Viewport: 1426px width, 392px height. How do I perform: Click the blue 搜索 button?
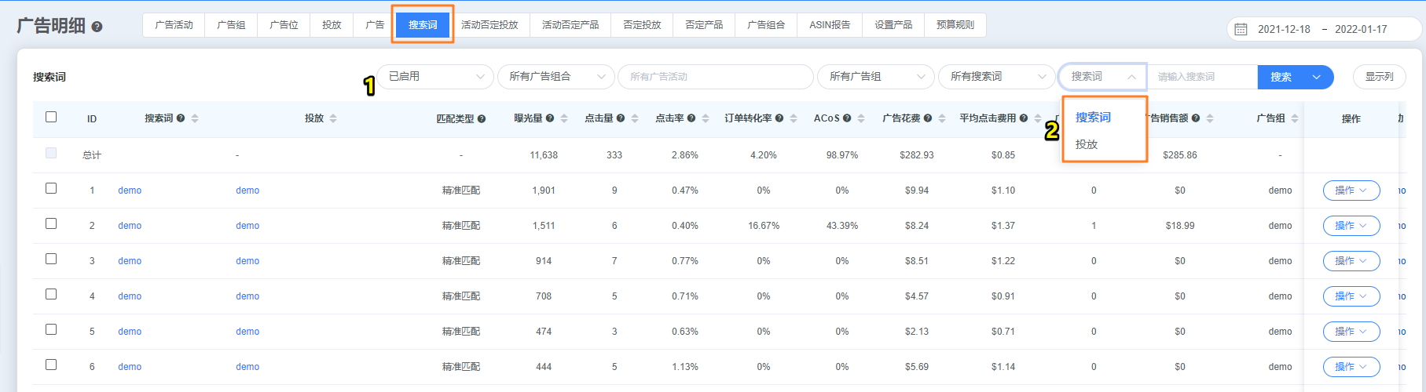click(x=1281, y=77)
